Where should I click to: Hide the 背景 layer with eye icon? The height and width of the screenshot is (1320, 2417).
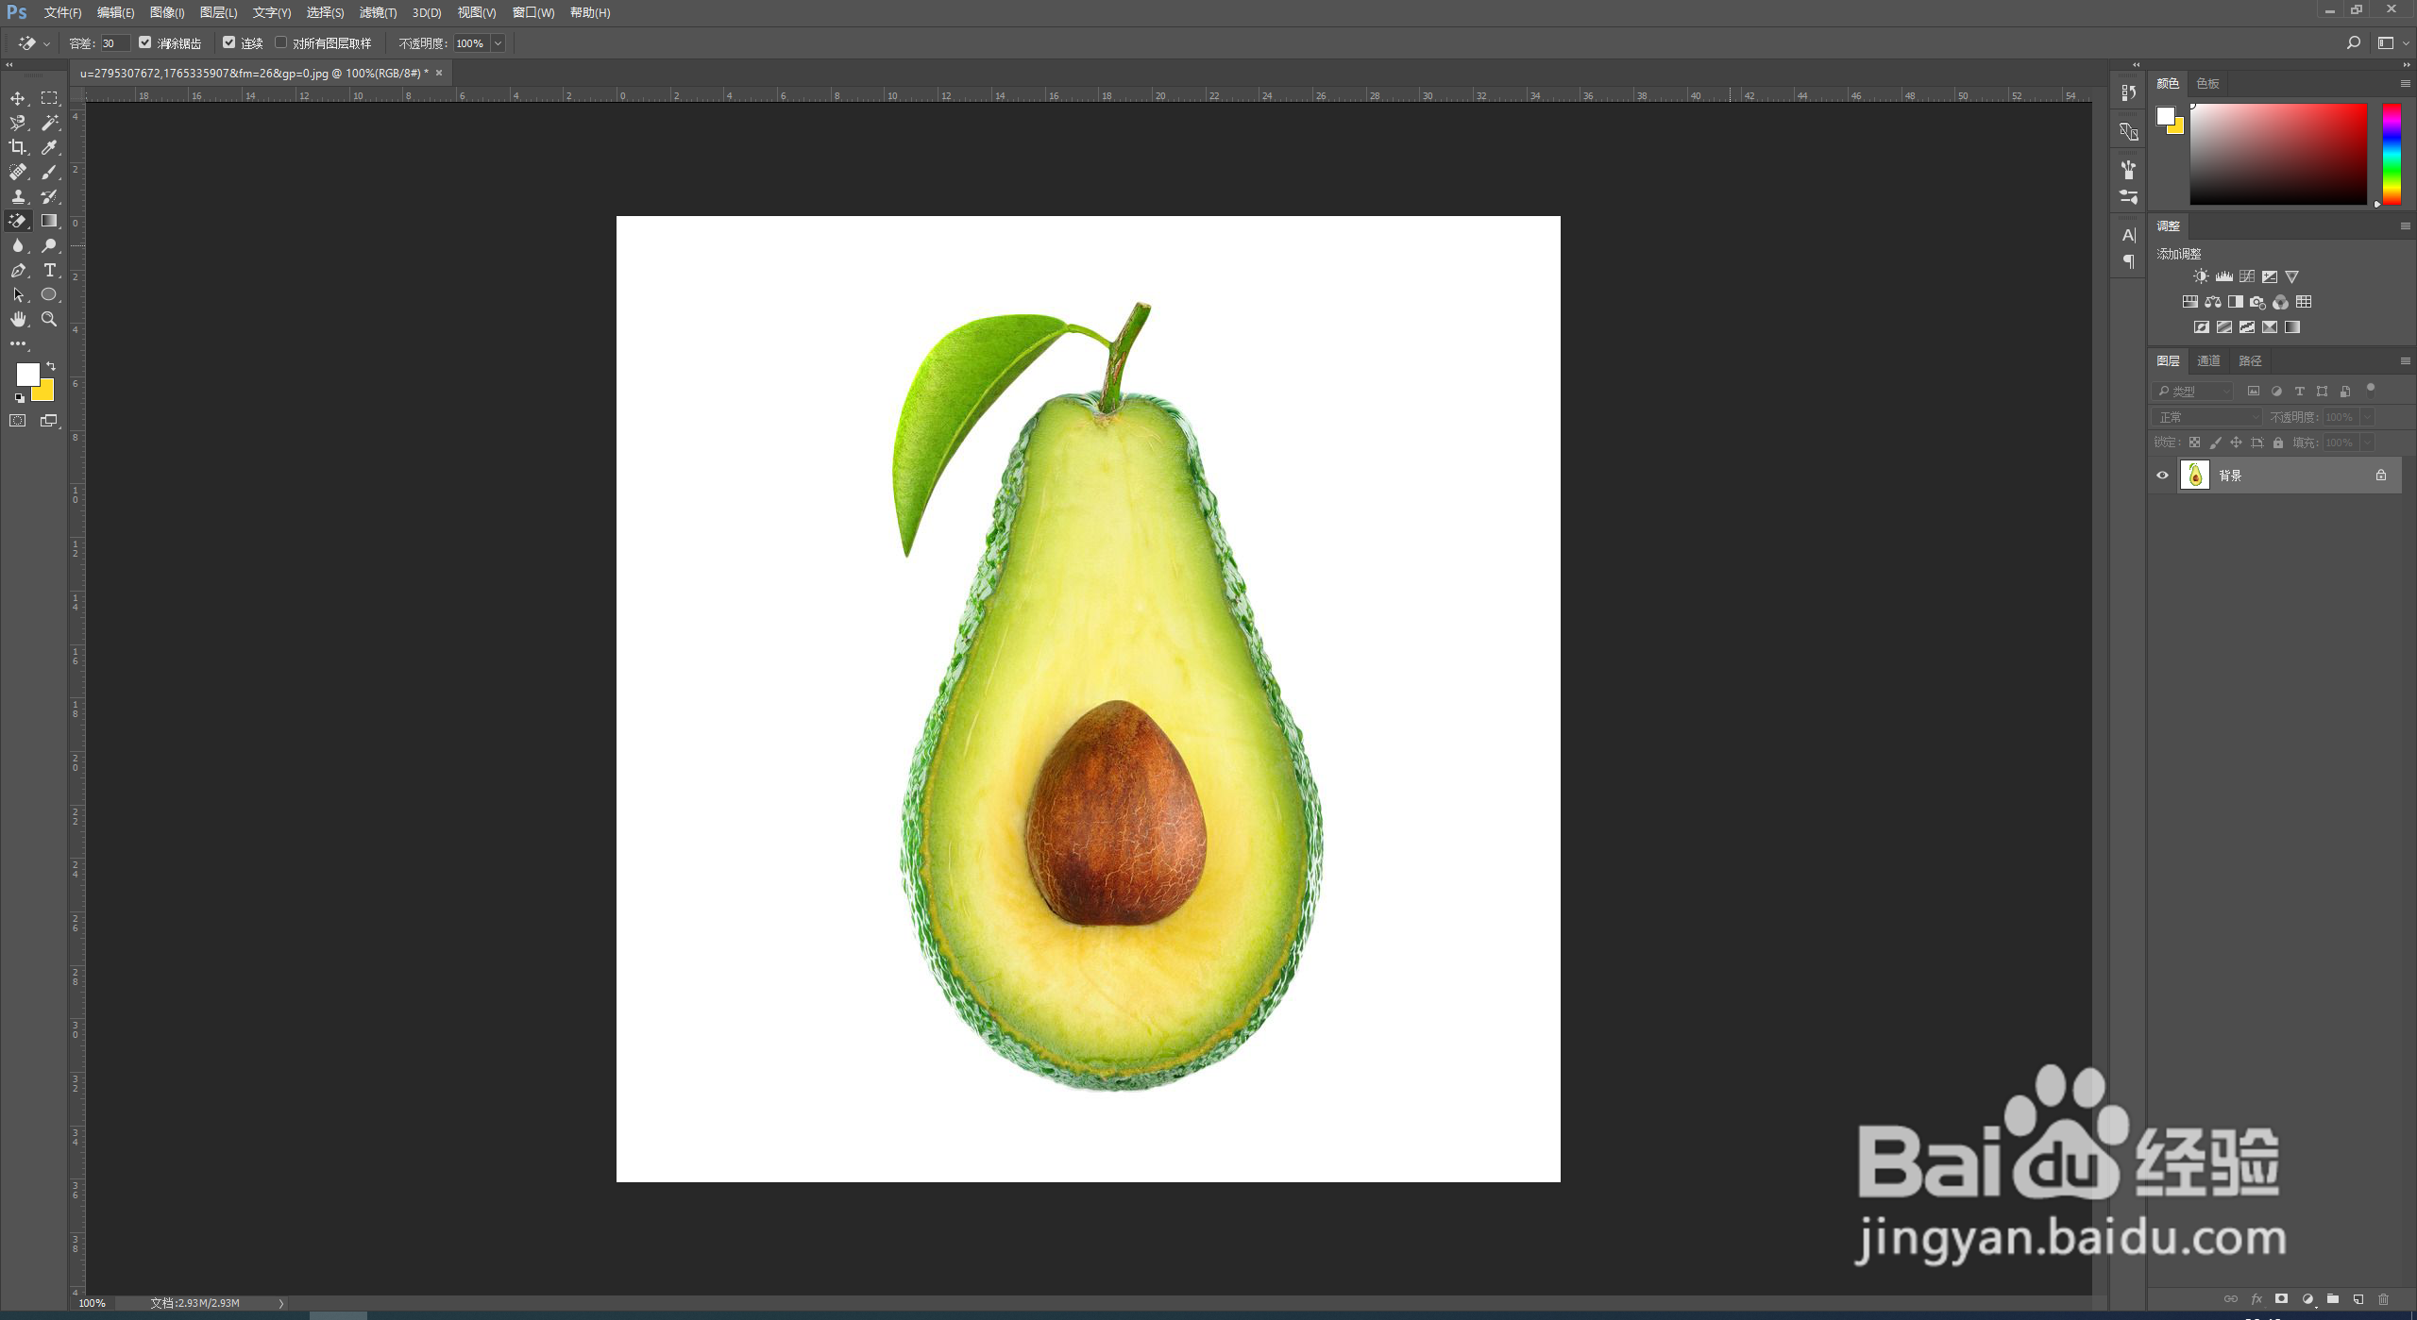(2162, 476)
